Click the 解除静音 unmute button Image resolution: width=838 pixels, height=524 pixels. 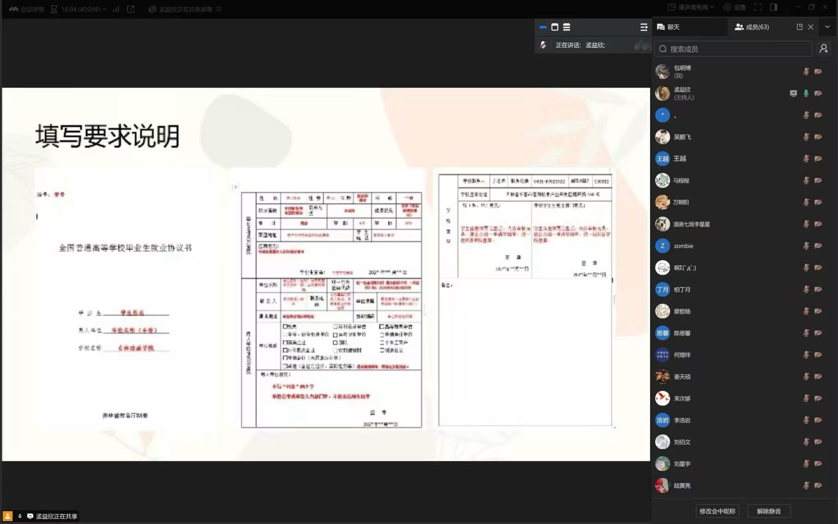(x=768, y=511)
